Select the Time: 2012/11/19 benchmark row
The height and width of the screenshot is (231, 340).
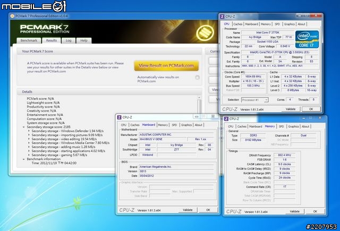pyautogui.click(x=54, y=163)
